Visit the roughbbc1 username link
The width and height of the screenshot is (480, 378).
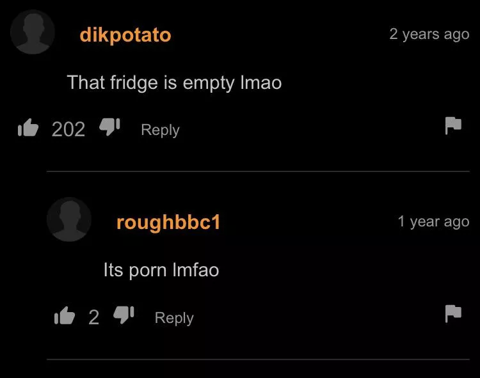[x=168, y=223]
